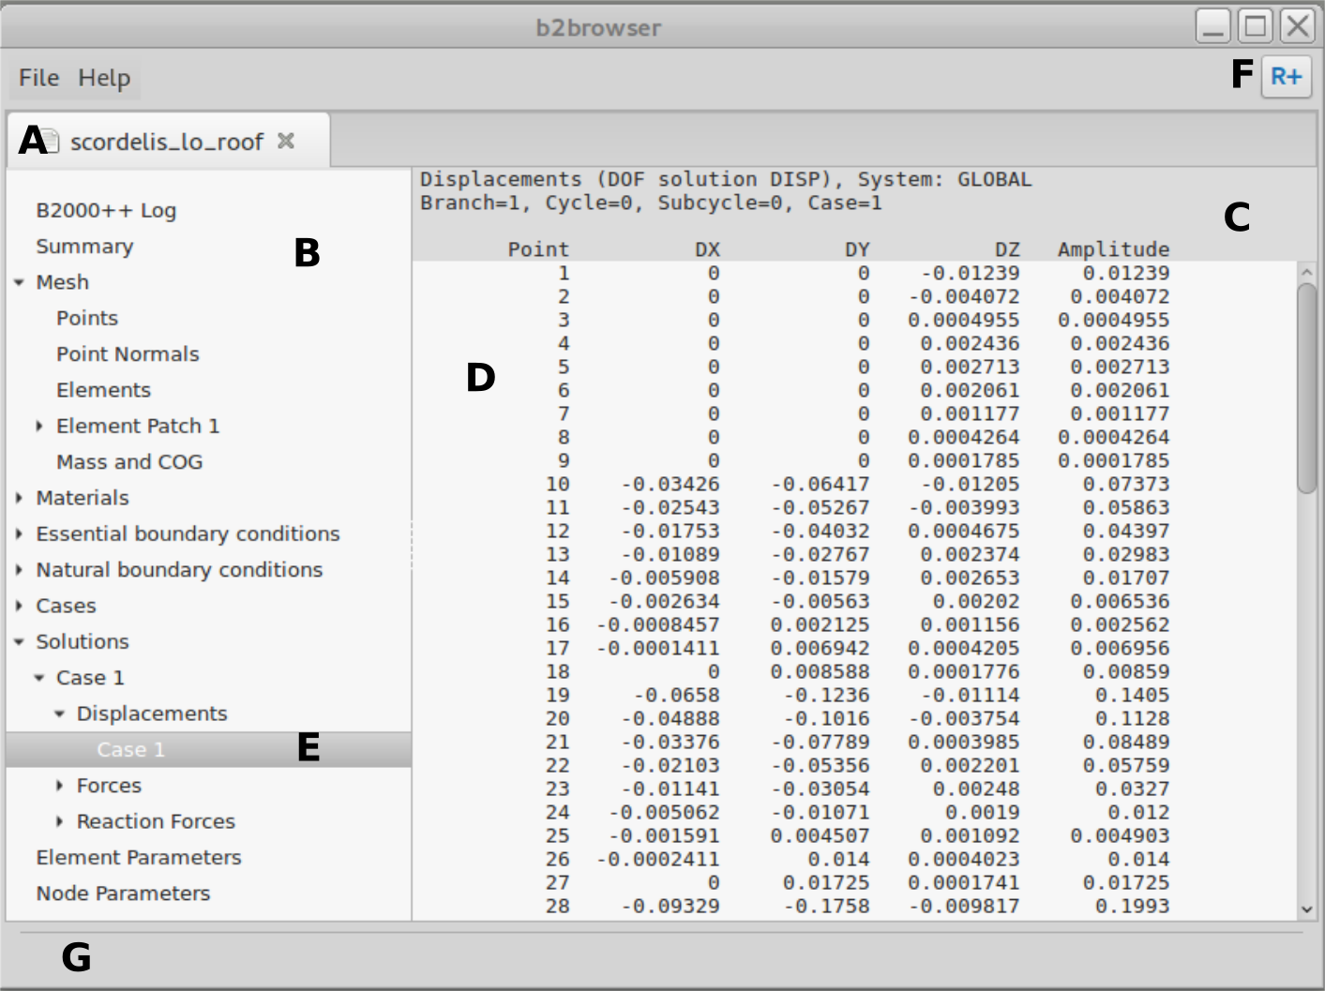Maximize the b2browser window

point(1256,26)
